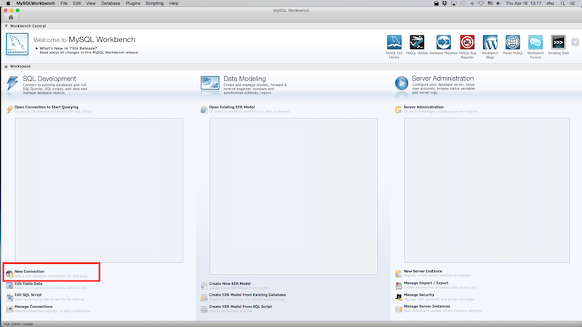Image resolution: width=582 pixels, height=327 pixels.
Task: Open Workbench Blogs icon
Action: click(490, 42)
